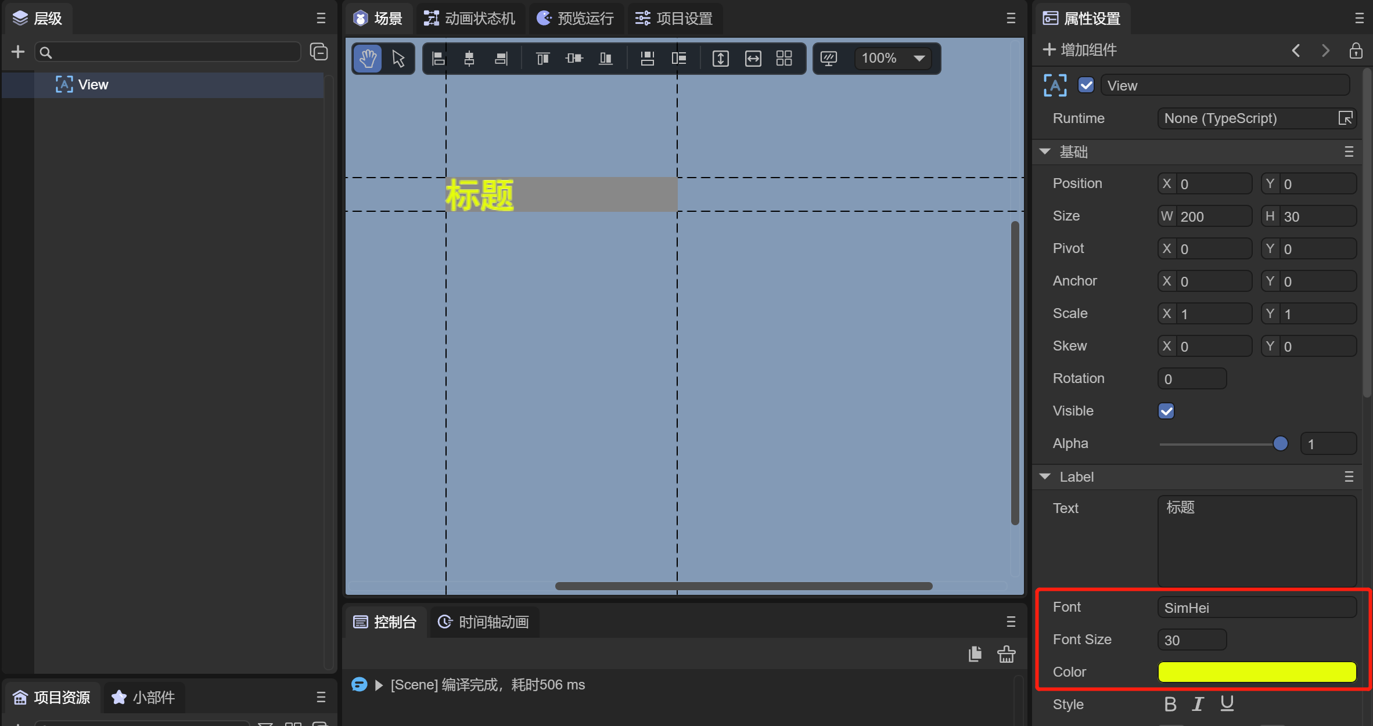Click the align left edges icon

(439, 59)
